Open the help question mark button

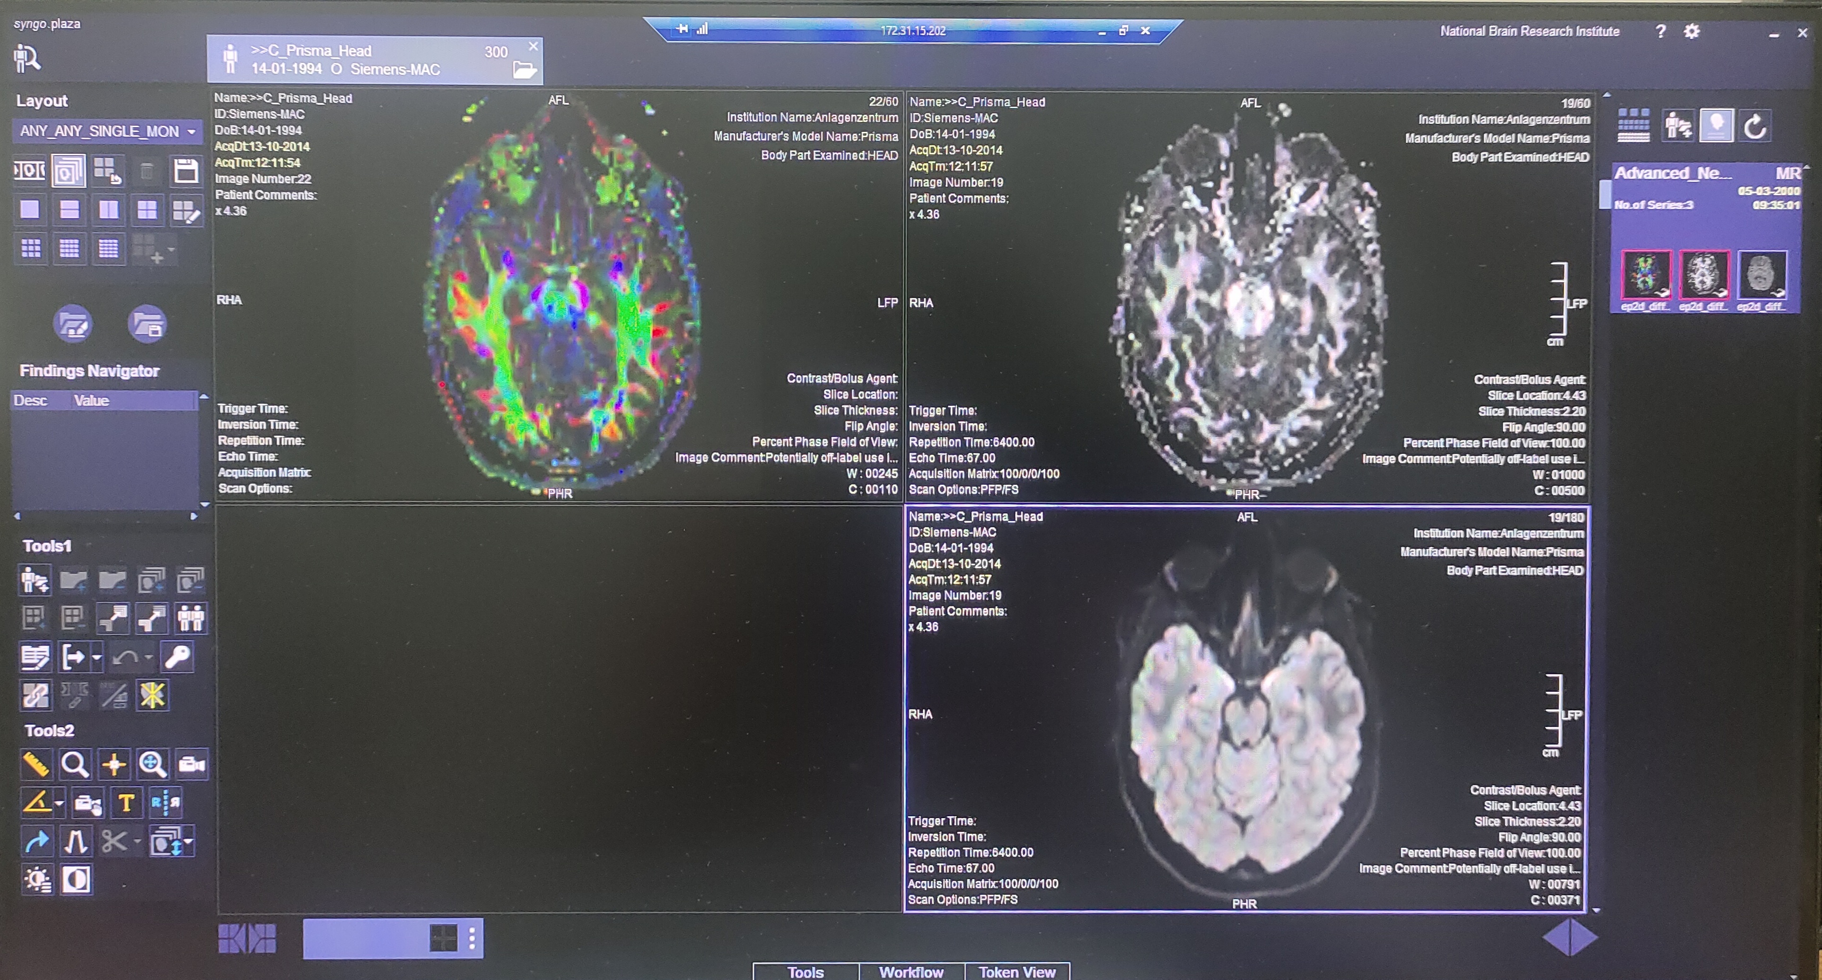click(x=1660, y=31)
